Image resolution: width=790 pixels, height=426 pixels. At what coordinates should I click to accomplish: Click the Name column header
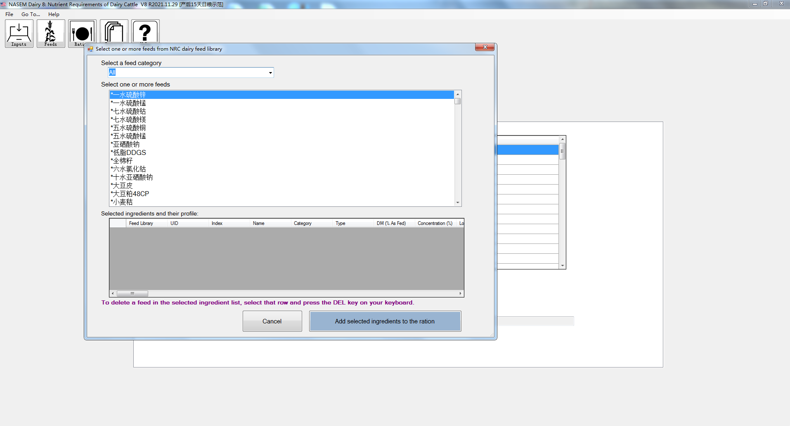point(270,223)
